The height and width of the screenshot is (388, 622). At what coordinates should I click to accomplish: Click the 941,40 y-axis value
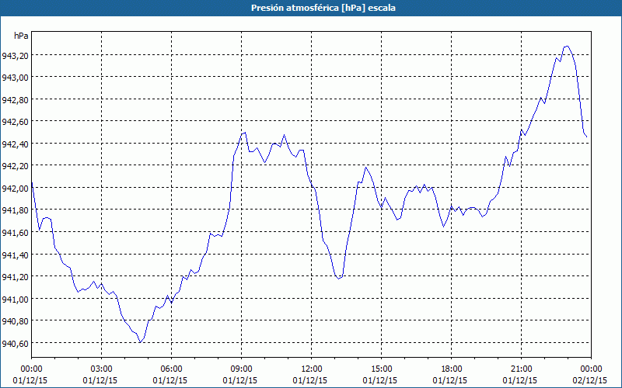[x=15, y=256]
